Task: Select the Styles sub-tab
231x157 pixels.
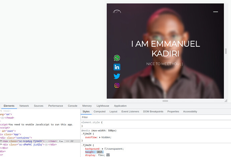Action: (86, 112)
